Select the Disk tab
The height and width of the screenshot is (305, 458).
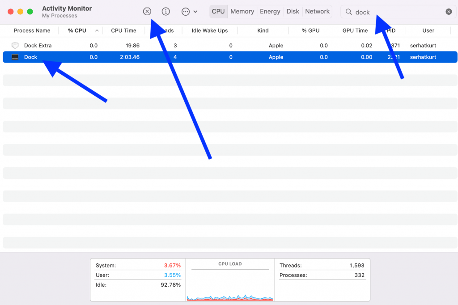(x=293, y=11)
